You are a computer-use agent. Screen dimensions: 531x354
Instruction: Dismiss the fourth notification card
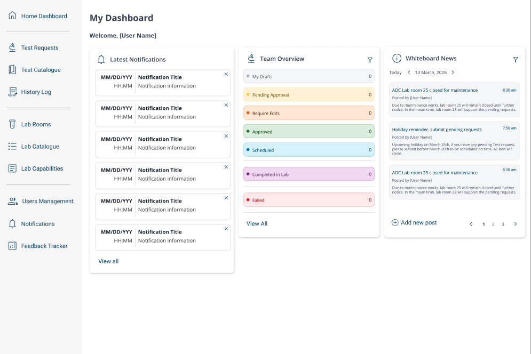tap(226, 167)
